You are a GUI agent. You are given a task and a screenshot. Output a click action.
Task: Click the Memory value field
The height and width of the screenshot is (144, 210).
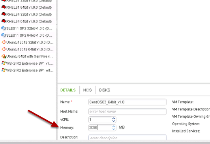coord(100,127)
